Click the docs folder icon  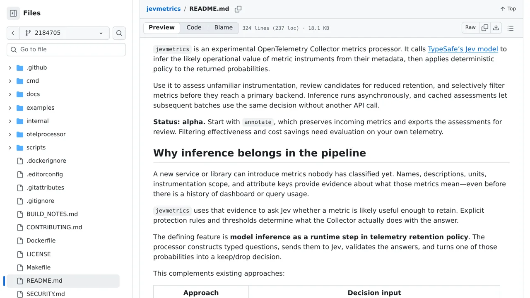20,94
